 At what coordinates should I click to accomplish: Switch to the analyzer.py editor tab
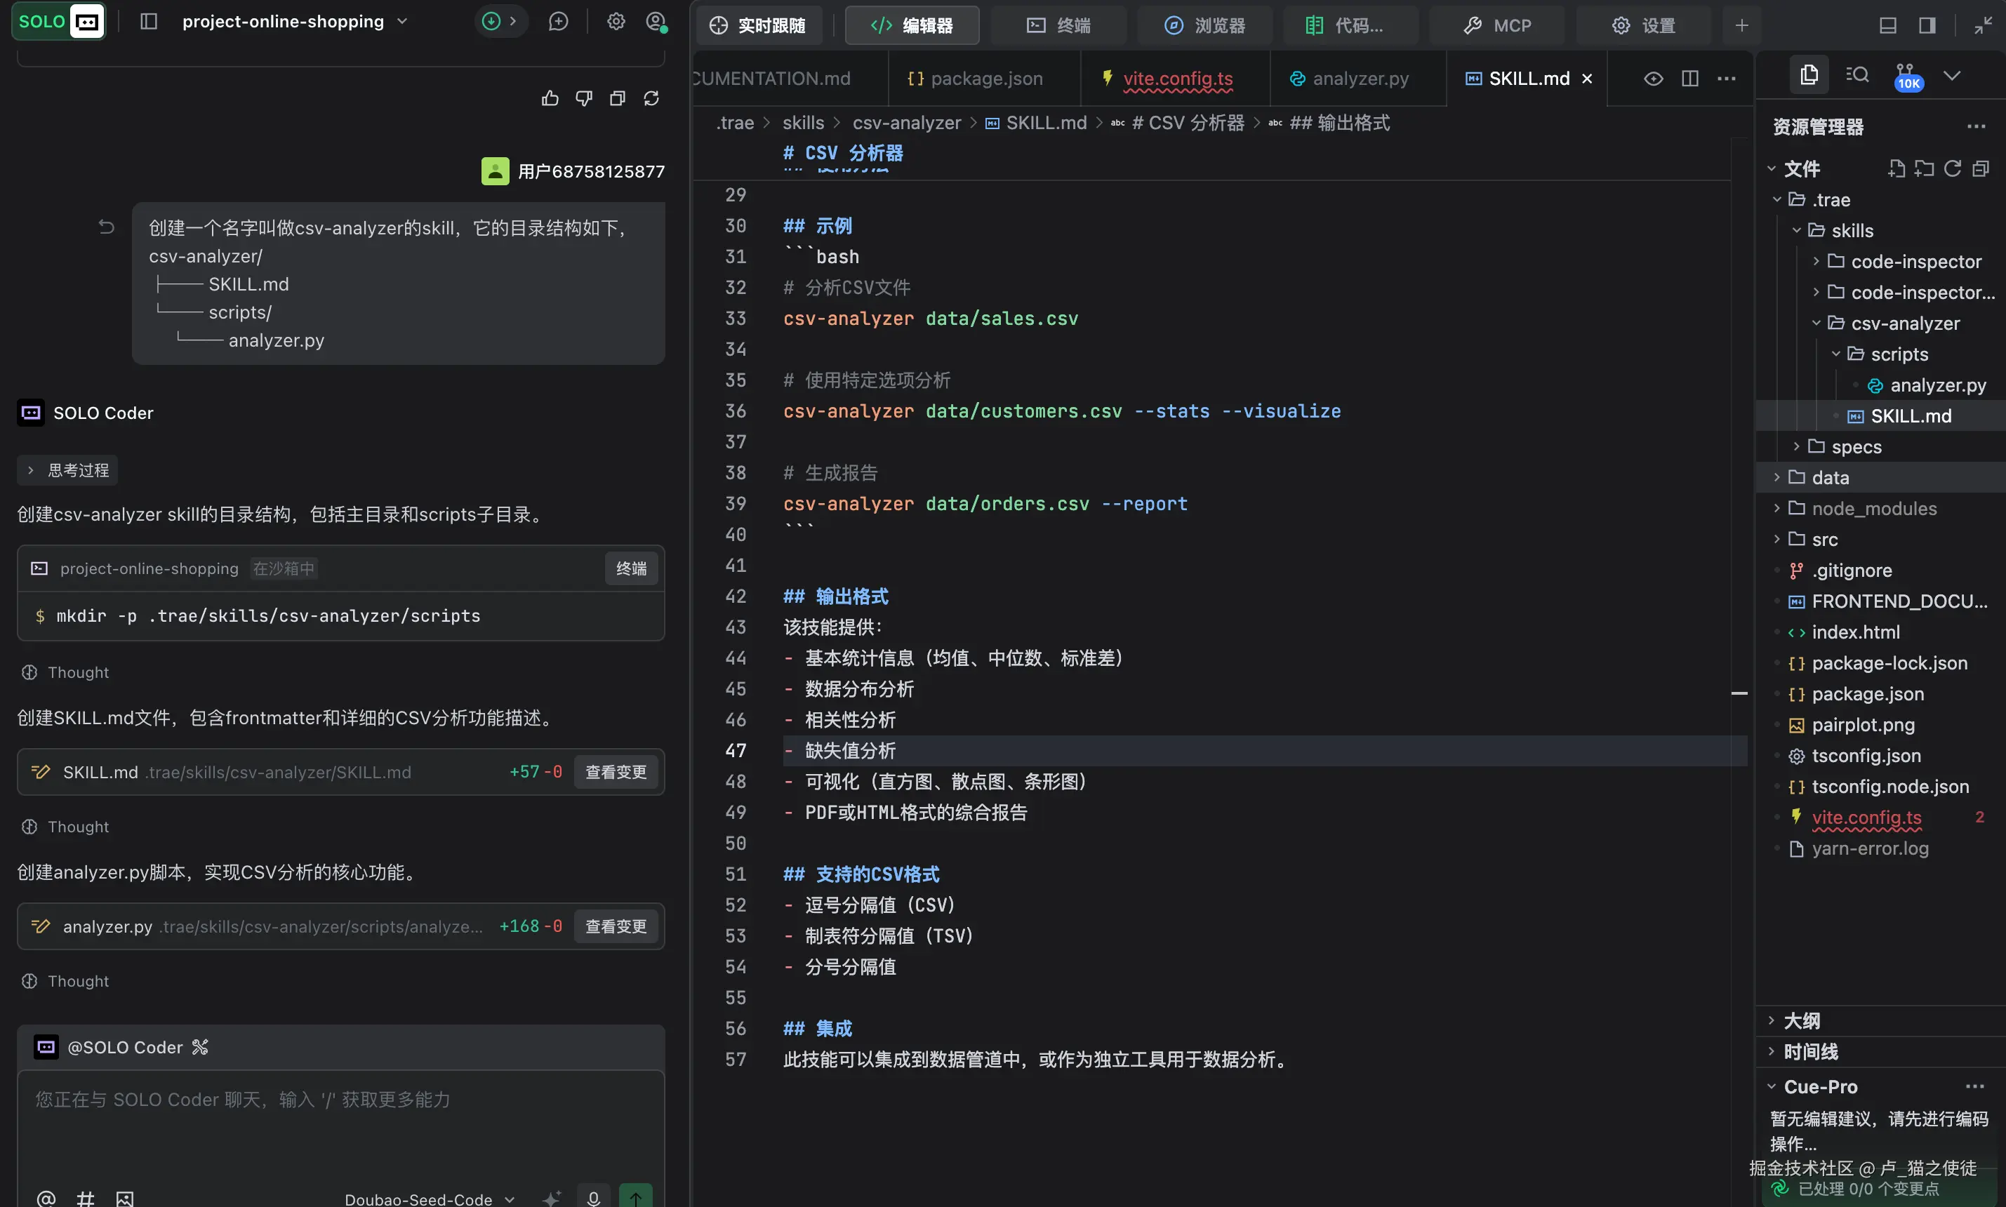coord(1350,78)
